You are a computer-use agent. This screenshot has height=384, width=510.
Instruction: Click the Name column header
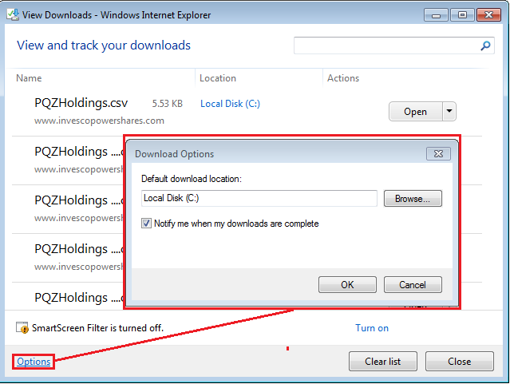point(29,78)
